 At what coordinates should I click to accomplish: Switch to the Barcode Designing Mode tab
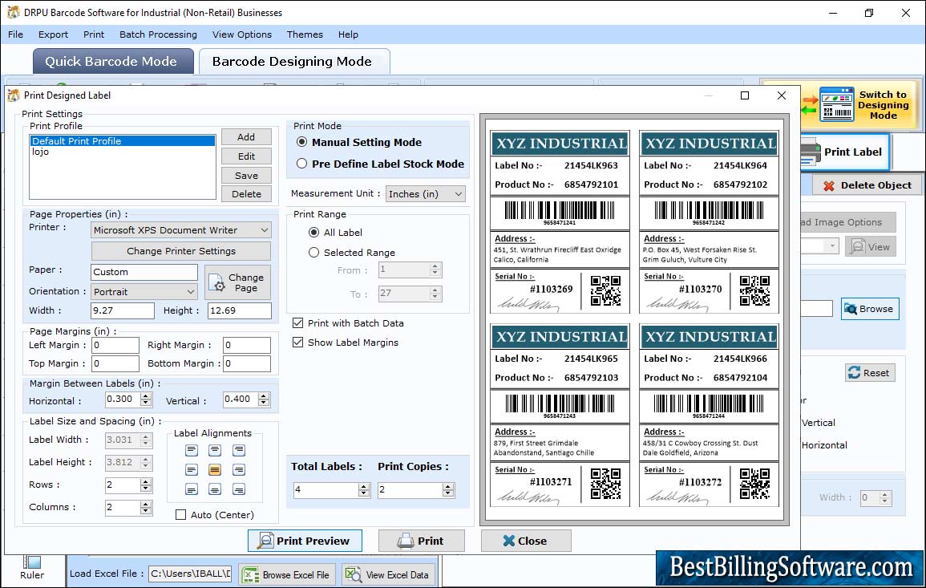(x=292, y=62)
